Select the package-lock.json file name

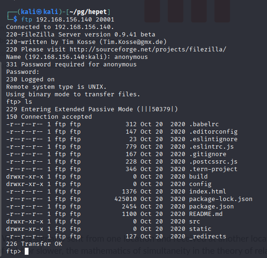pos(221,199)
